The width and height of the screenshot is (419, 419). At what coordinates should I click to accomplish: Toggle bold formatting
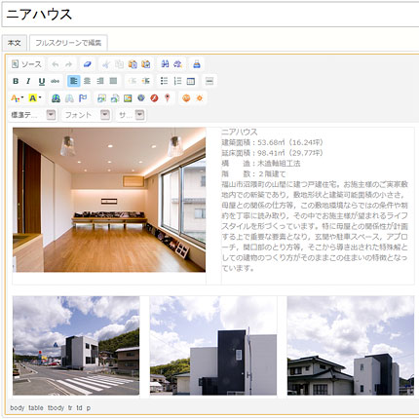click(x=16, y=81)
